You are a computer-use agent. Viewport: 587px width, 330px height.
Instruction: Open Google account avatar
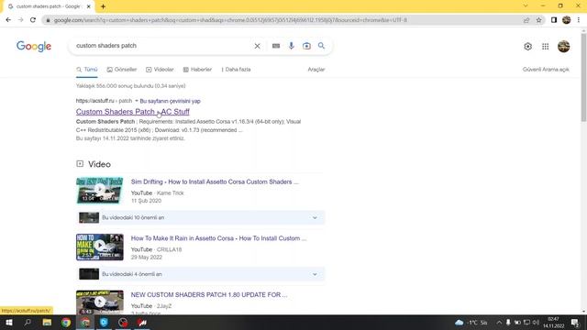point(564,47)
